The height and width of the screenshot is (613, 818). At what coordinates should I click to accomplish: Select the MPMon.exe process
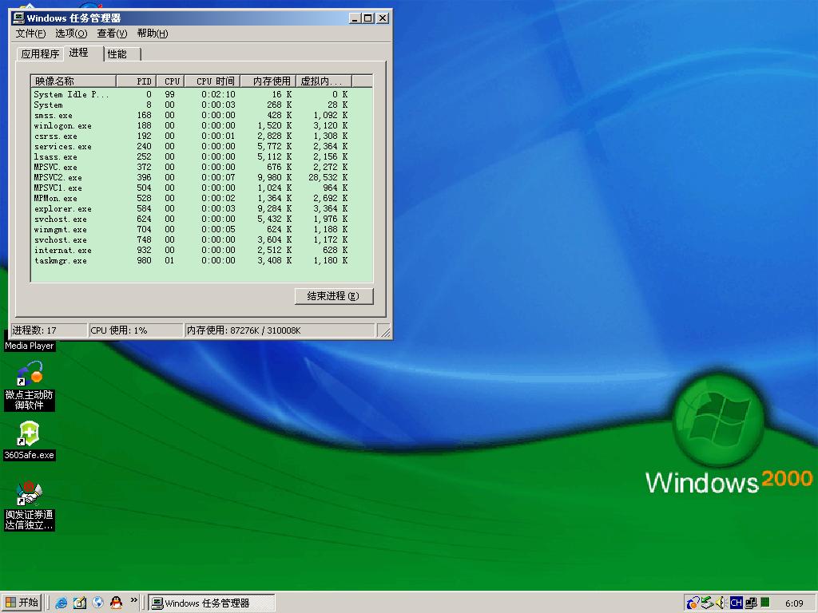point(201,198)
